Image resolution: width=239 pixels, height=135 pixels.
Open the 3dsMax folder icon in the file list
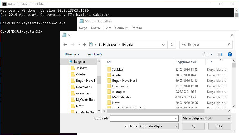pos(109,70)
